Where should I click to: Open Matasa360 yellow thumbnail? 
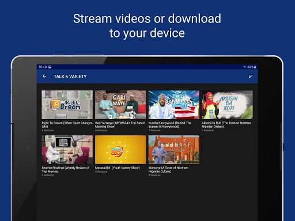click(x=120, y=150)
